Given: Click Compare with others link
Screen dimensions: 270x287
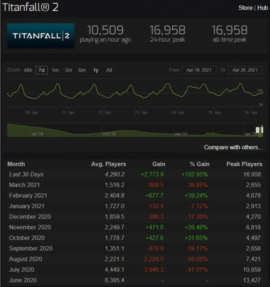Looking at the screenshot, I should (x=233, y=147).
